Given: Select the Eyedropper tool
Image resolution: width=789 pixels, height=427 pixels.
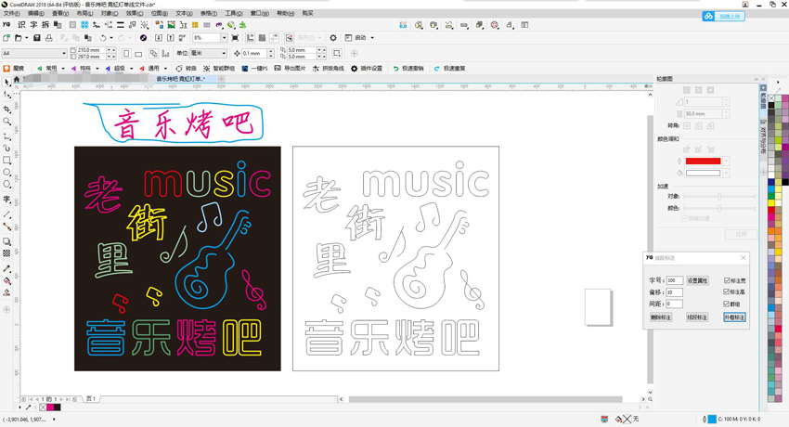Looking at the screenshot, I should click(6, 269).
